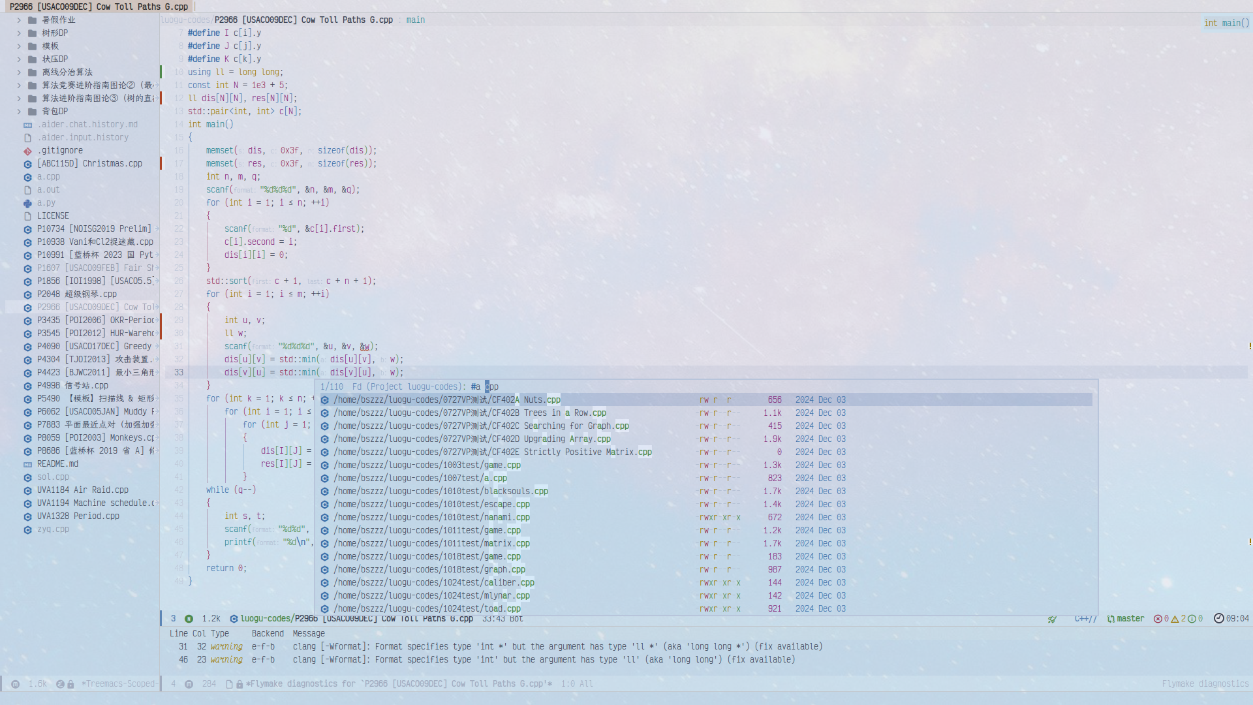Click the 'main' breadcrumb in the header

pyautogui.click(x=415, y=20)
